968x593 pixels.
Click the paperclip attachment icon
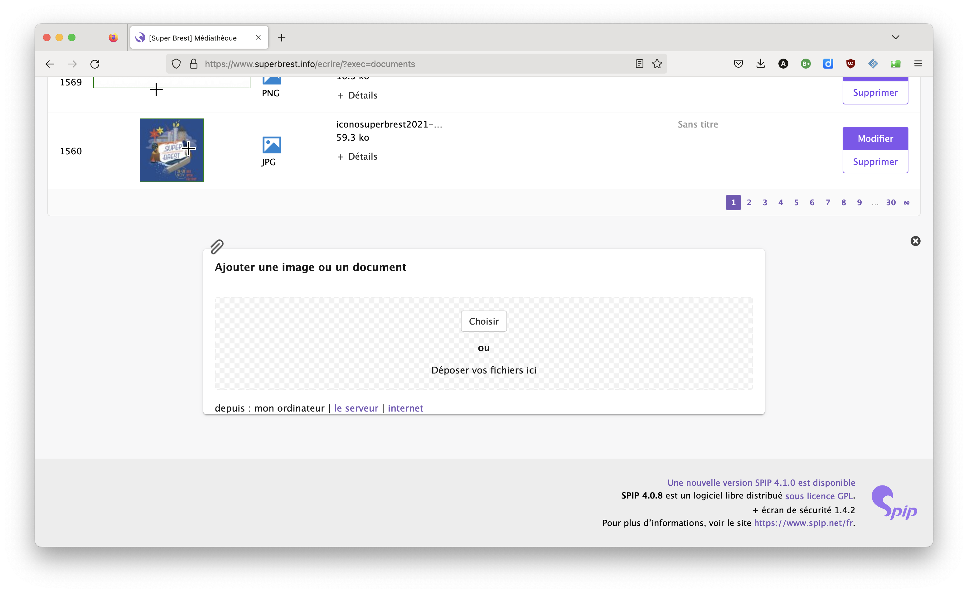[216, 247]
